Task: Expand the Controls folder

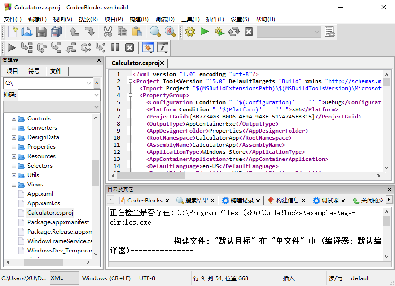Action: [x=14, y=118]
